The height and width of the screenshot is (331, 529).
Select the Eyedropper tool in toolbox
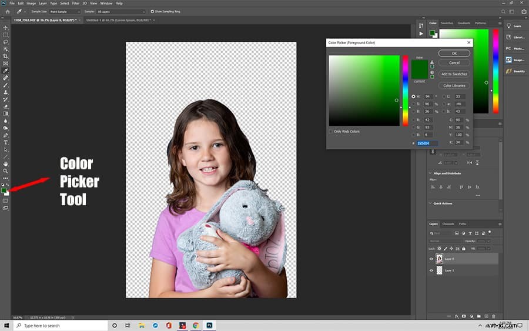[5, 71]
